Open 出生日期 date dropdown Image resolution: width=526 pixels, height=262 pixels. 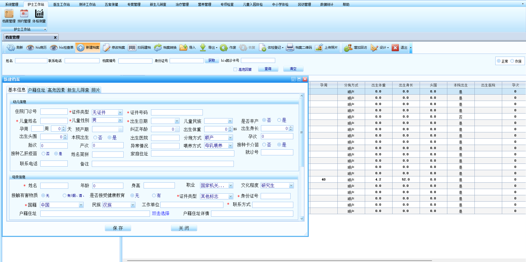pyautogui.click(x=177, y=121)
